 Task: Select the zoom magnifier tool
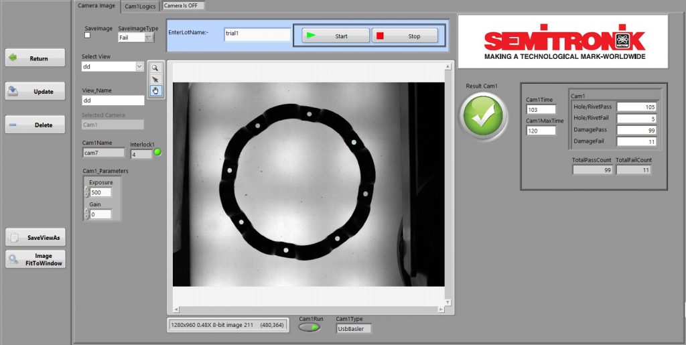click(x=155, y=68)
